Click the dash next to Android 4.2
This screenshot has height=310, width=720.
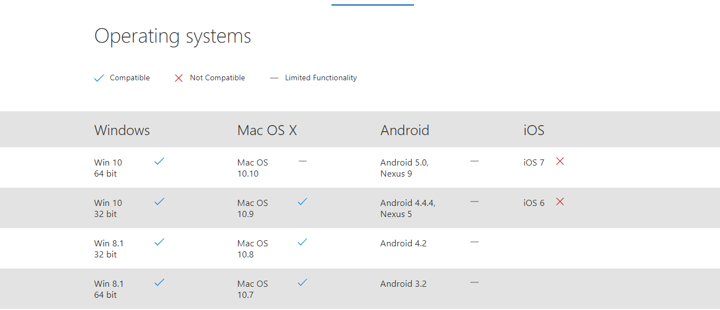(x=474, y=242)
